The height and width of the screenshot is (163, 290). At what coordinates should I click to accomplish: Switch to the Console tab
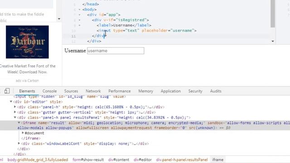[x=49, y=91]
